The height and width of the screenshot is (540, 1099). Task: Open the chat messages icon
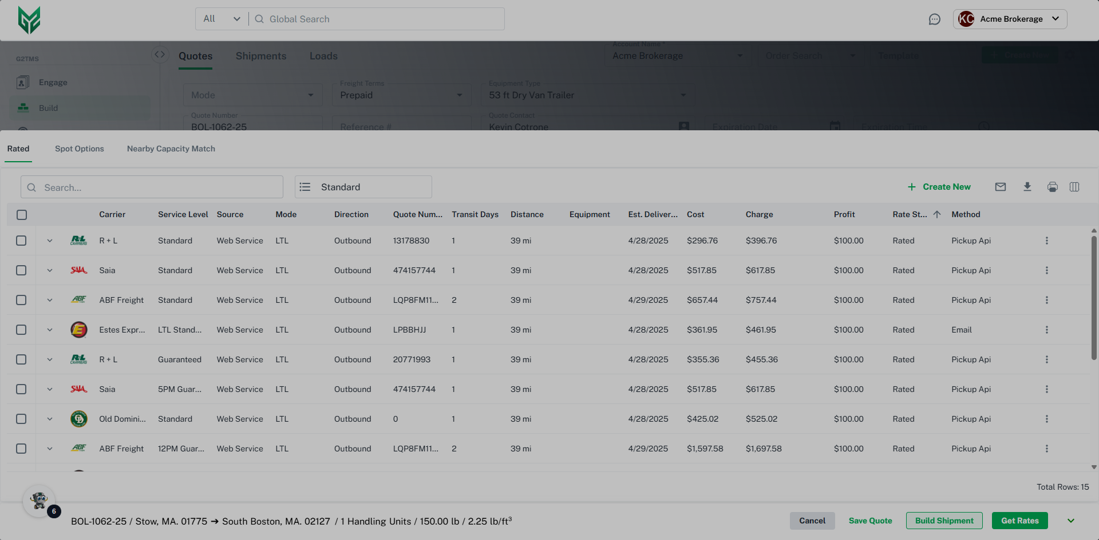click(x=934, y=19)
